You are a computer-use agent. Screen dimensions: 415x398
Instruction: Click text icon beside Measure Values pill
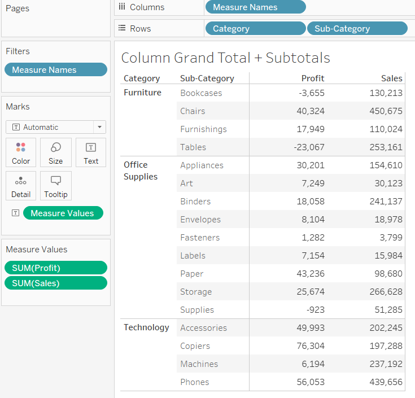(x=16, y=213)
